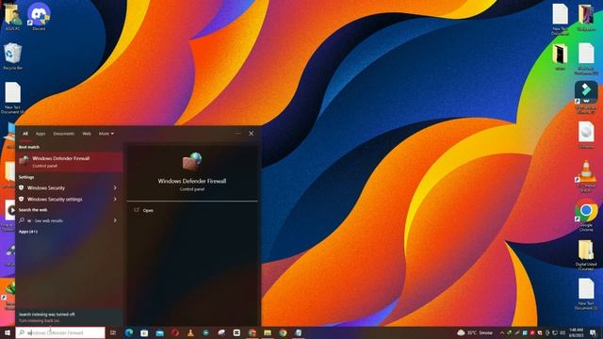Open search options three-dot menu
This screenshot has height=339, width=603.
237,134
